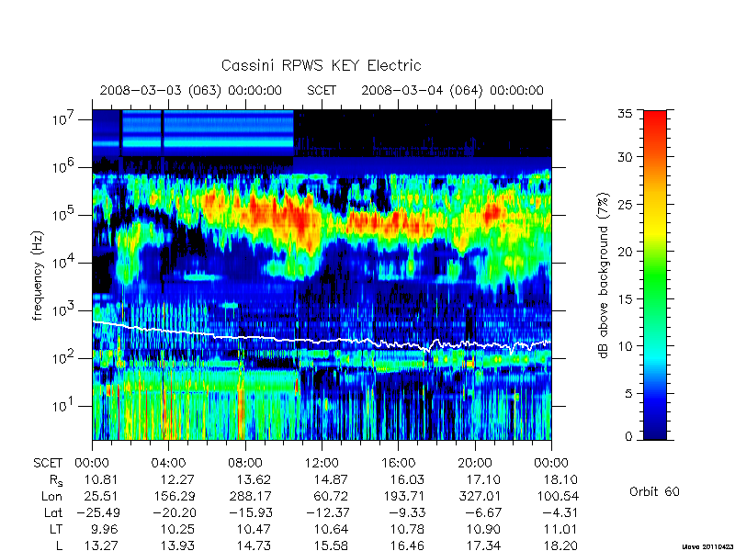Screen dimensions: 735x551
Task: Select the end date '2008-03-04 (064) 00:00:00'
Action: 452,90
